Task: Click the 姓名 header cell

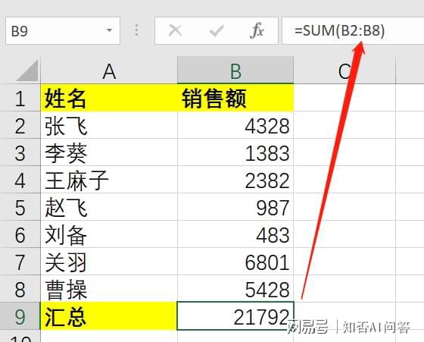Action: coord(109,98)
